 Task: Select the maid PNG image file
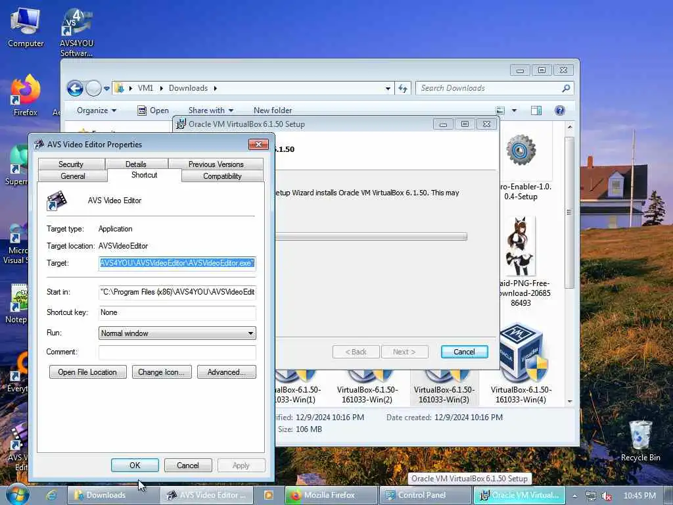[521, 262]
